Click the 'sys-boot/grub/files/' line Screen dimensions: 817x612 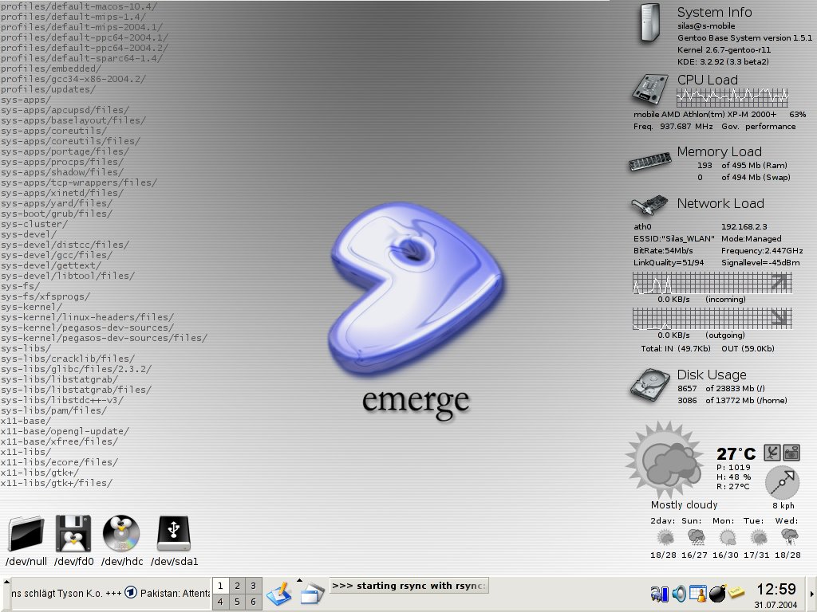[x=57, y=214]
